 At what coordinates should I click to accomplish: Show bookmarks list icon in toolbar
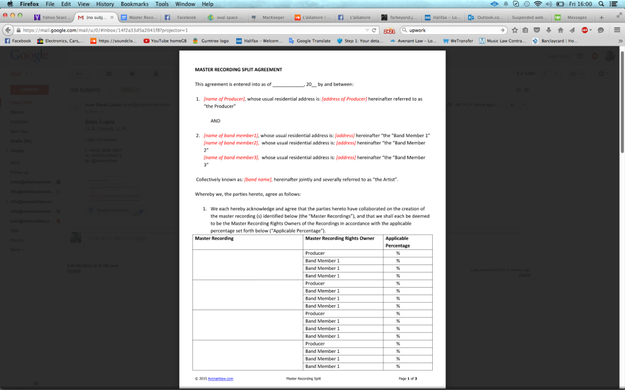pos(526,30)
